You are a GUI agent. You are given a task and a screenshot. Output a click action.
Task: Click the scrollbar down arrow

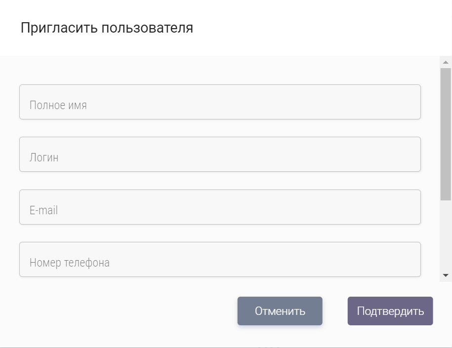(x=446, y=275)
